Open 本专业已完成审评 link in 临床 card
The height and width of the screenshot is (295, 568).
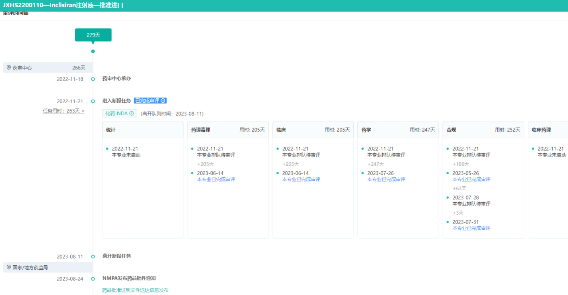click(x=301, y=179)
